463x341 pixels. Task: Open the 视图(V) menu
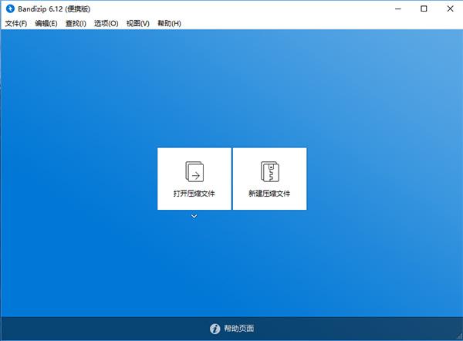tap(138, 23)
